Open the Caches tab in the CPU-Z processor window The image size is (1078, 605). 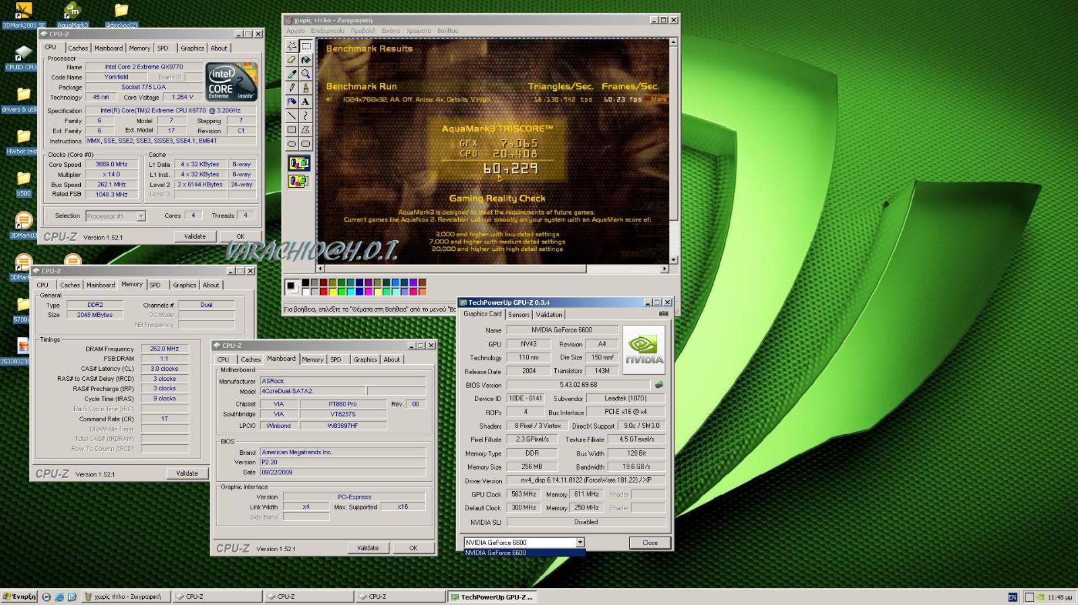(x=77, y=48)
